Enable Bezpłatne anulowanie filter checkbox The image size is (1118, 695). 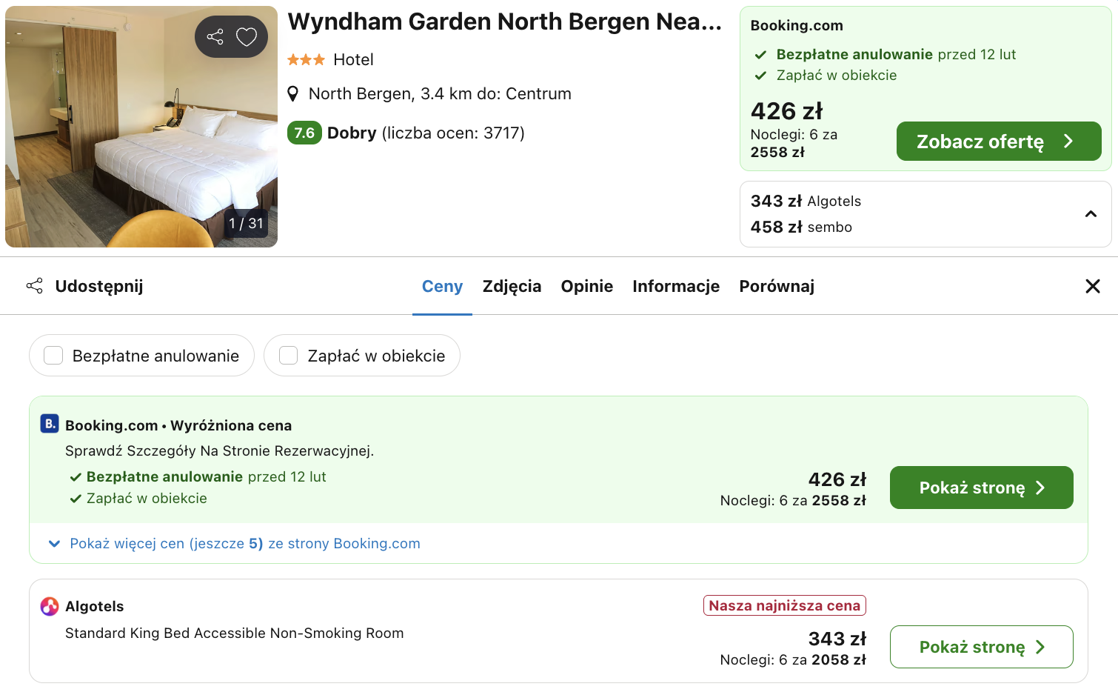click(x=53, y=356)
